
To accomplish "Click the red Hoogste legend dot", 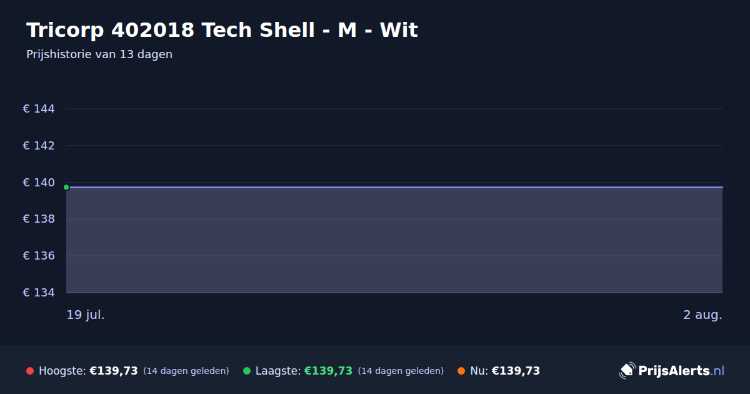I will point(30,371).
